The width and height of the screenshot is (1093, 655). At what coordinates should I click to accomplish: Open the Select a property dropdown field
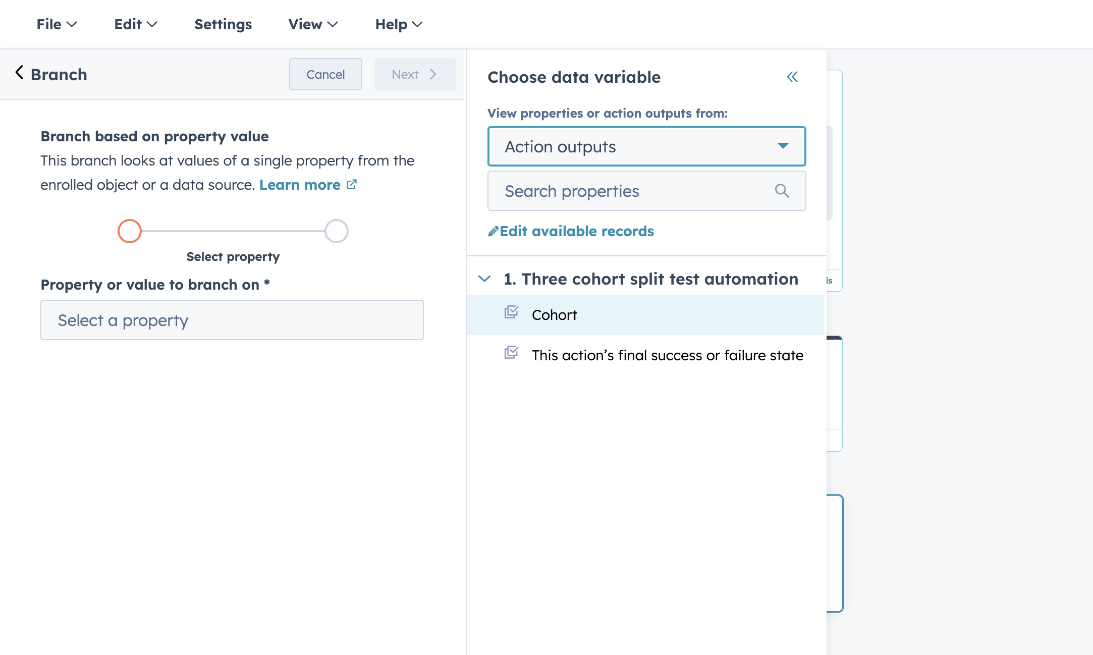[232, 320]
